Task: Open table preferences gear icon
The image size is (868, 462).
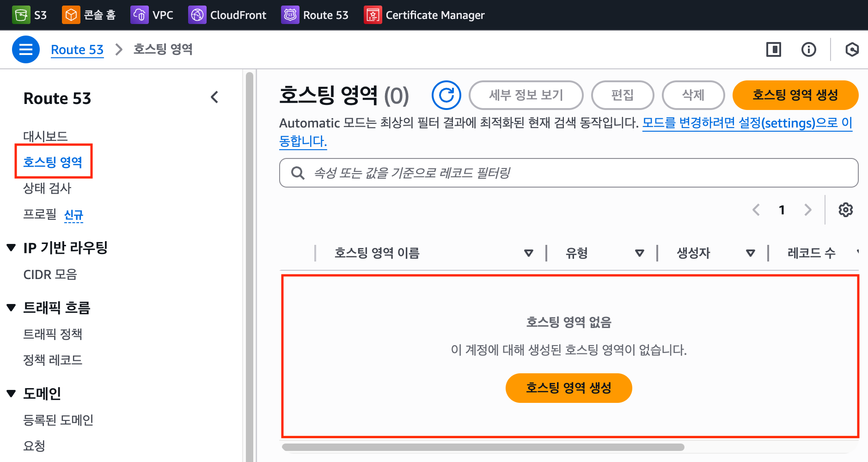Action: (845, 210)
